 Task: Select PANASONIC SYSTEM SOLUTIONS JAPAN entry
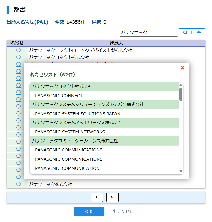click(104, 114)
